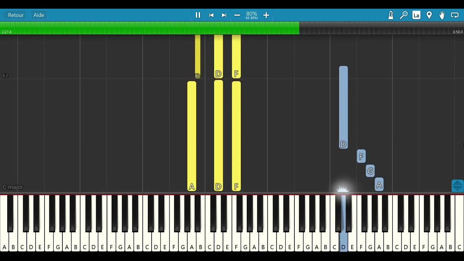Image resolution: width=464 pixels, height=261 pixels.
Task: Open the hand selection options
Action: pos(442,15)
